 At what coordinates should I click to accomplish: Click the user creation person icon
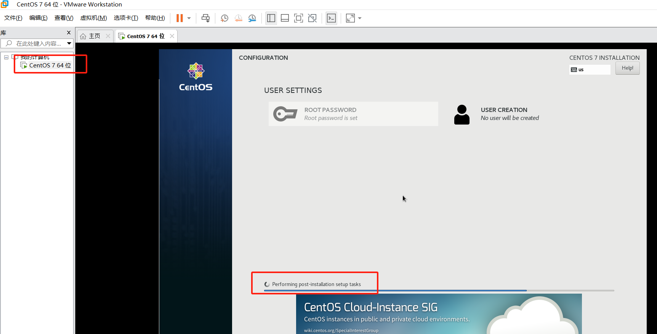(462, 115)
